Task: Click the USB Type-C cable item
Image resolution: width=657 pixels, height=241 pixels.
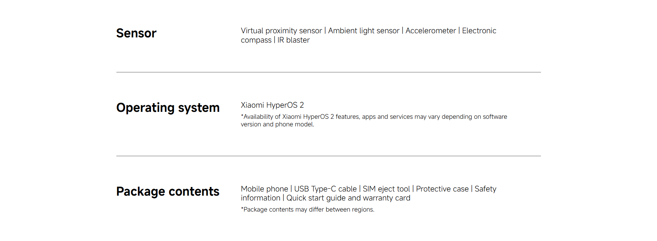Action: [325, 189]
